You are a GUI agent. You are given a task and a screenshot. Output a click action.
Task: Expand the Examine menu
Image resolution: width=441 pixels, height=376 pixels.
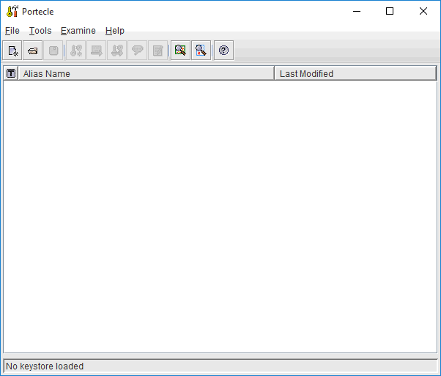pyautogui.click(x=78, y=31)
